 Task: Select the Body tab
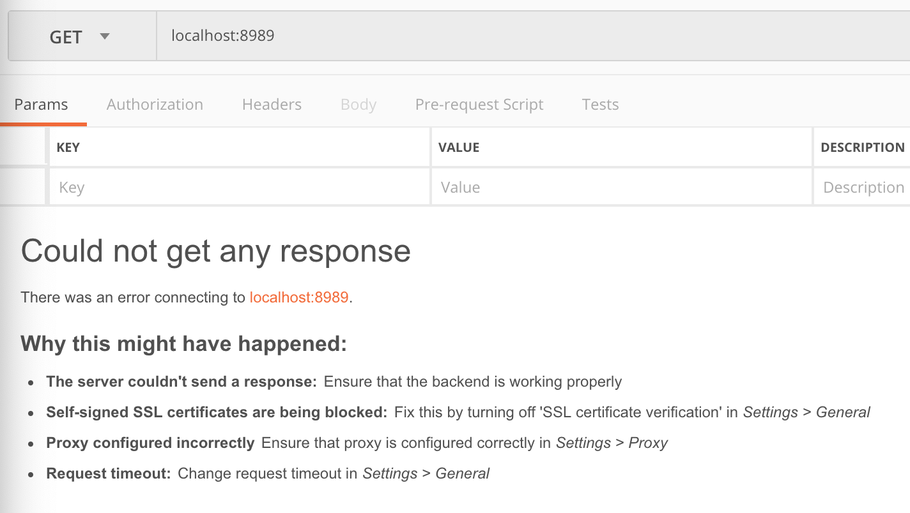tap(358, 104)
